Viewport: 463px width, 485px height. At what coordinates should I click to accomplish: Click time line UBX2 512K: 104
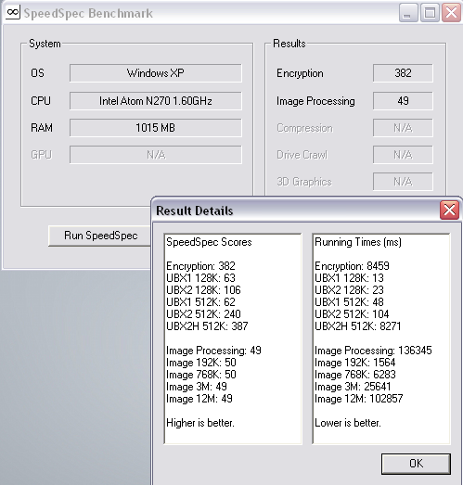(352, 314)
